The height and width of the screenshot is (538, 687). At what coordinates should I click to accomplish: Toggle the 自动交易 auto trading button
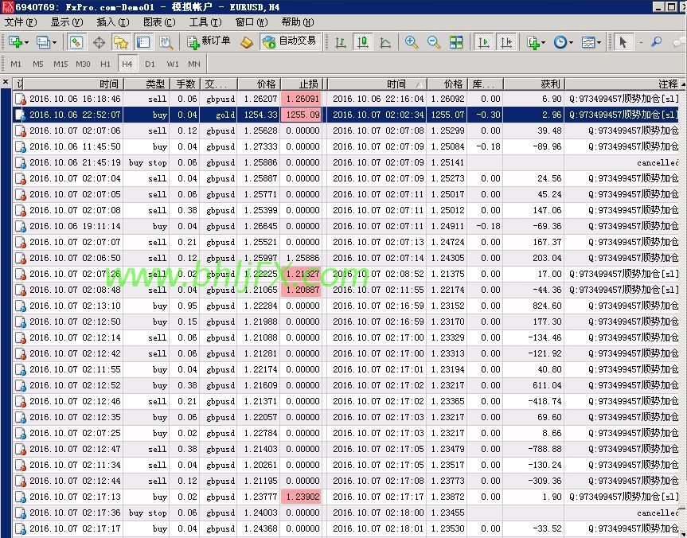pyautogui.click(x=291, y=41)
